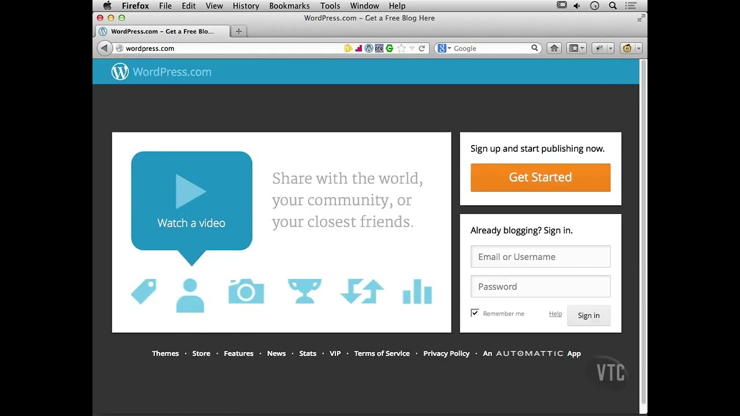Screen dimensions: 740x416
Task: Toggle the Remember me checkbox
Action: click(x=475, y=313)
